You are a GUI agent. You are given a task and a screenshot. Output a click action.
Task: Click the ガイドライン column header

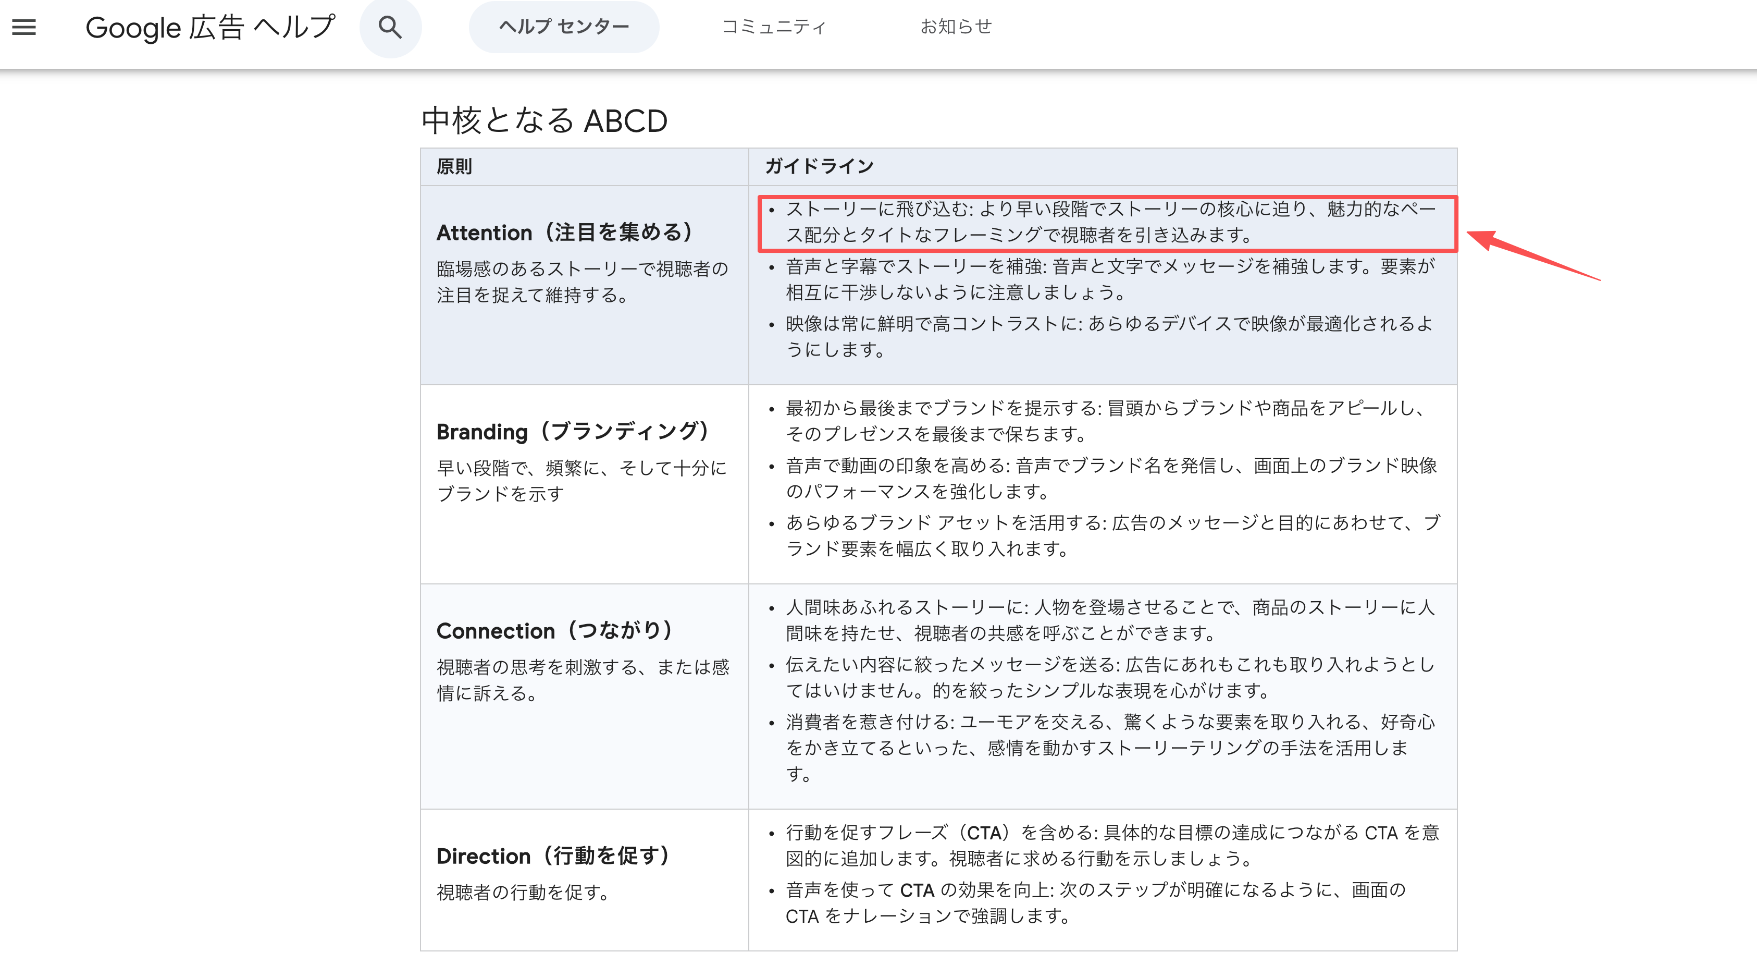click(x=819, y=166)
